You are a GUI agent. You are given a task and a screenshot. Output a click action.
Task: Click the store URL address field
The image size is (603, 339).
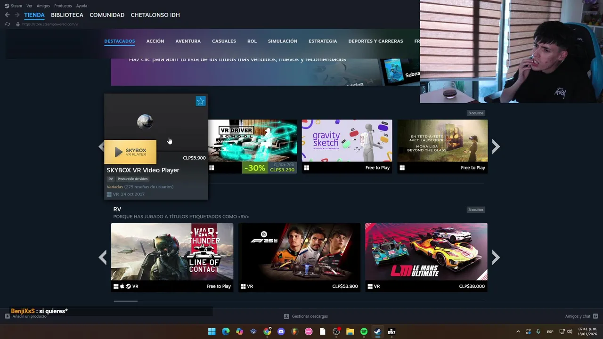coord(50,24)
